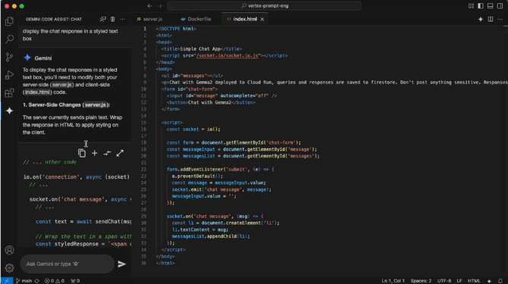The width and height of the screenshot is (508, 284).
Task: Open the Search view in activity bar
Action: pyautogui.click(x=9, y=39)
